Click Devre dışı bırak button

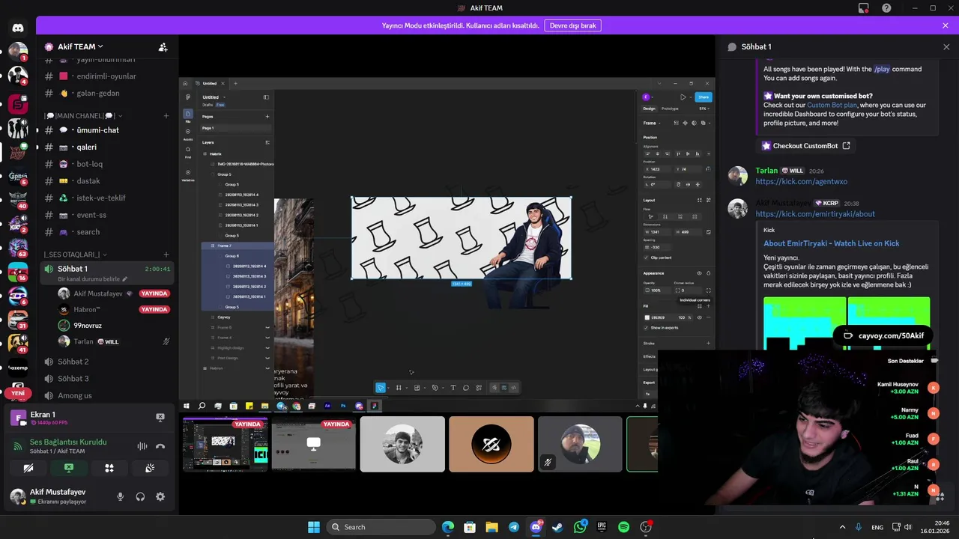point(572,25)
